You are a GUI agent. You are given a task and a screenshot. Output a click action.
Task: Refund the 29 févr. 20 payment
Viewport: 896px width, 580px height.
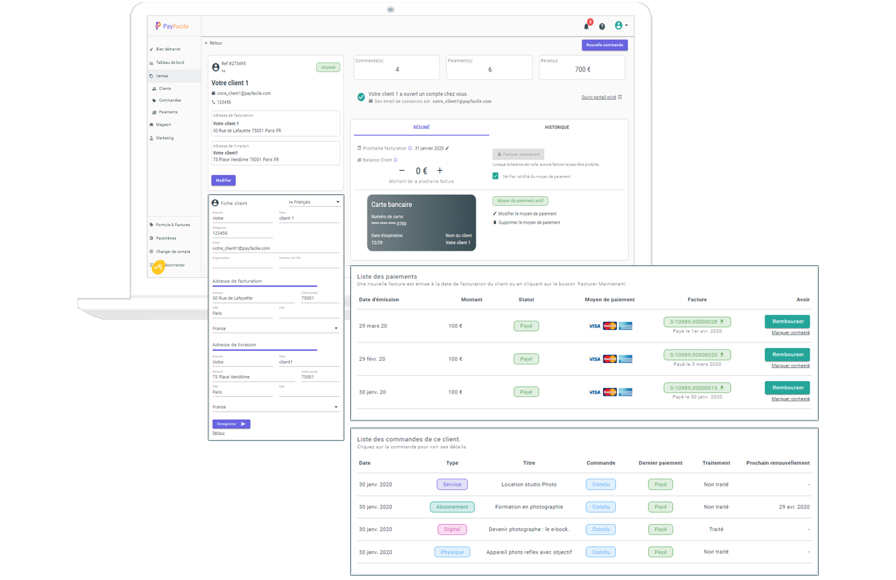click(787, 355)
